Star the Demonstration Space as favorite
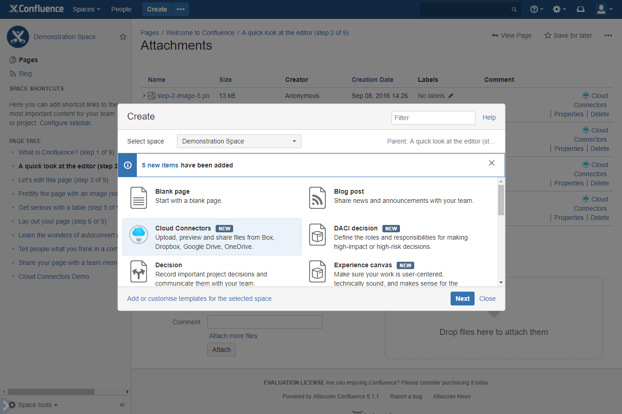 123,37
